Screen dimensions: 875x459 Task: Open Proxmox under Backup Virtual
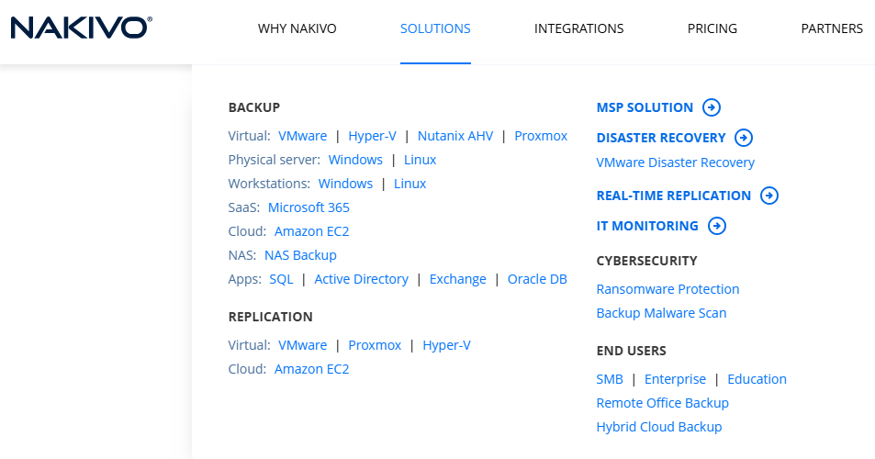541,136
